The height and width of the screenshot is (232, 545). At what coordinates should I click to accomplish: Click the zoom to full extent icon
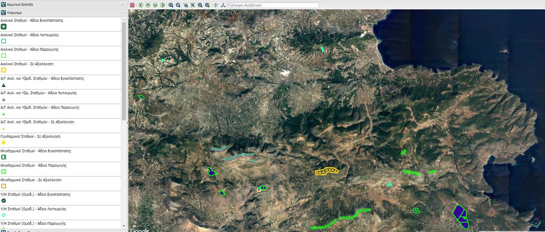(x=193, y=5)
